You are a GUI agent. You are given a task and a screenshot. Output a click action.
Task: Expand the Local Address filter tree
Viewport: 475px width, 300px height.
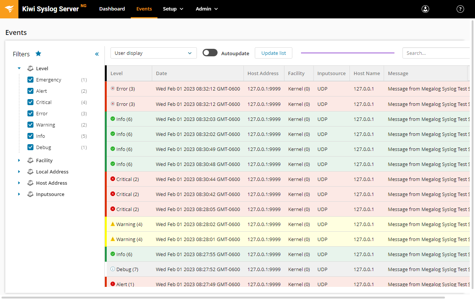pos(19,172)
